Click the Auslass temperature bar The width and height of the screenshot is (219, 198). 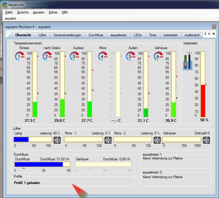pyautogui.click(x=90, y=84)
